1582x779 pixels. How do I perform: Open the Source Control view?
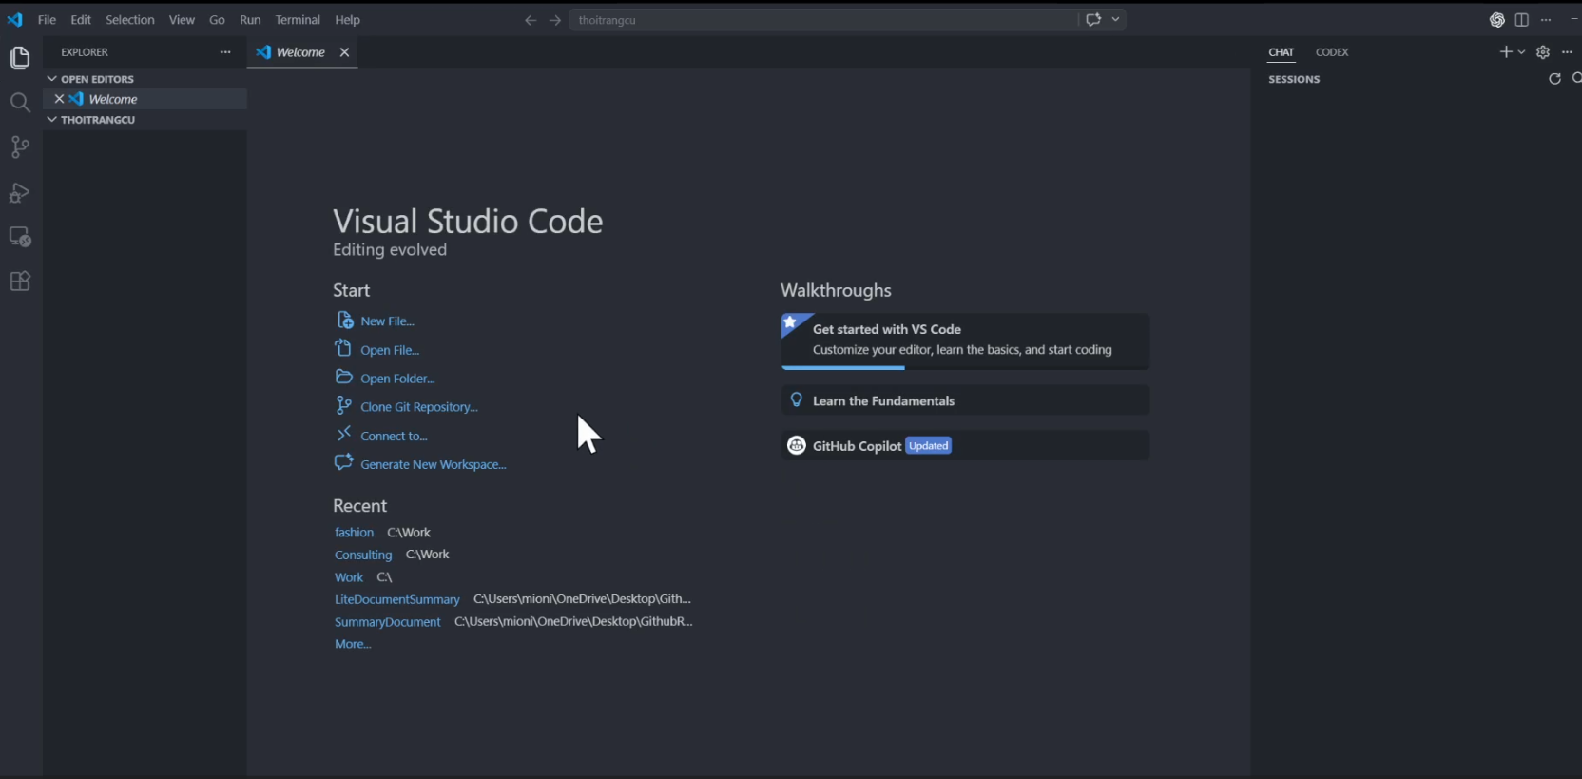click(20, 147)
